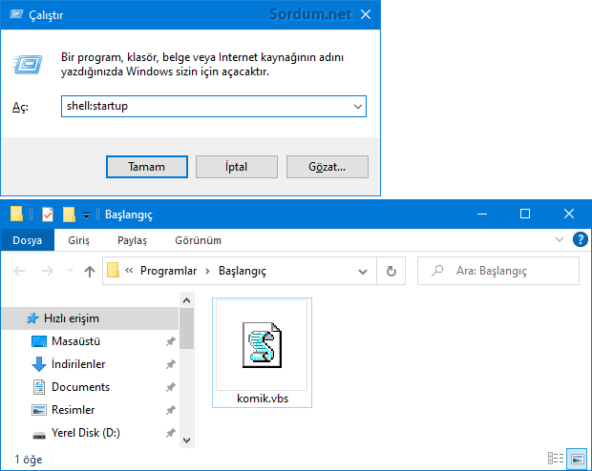Click the pin icon beside Yerel Disk (D:)

171,433
